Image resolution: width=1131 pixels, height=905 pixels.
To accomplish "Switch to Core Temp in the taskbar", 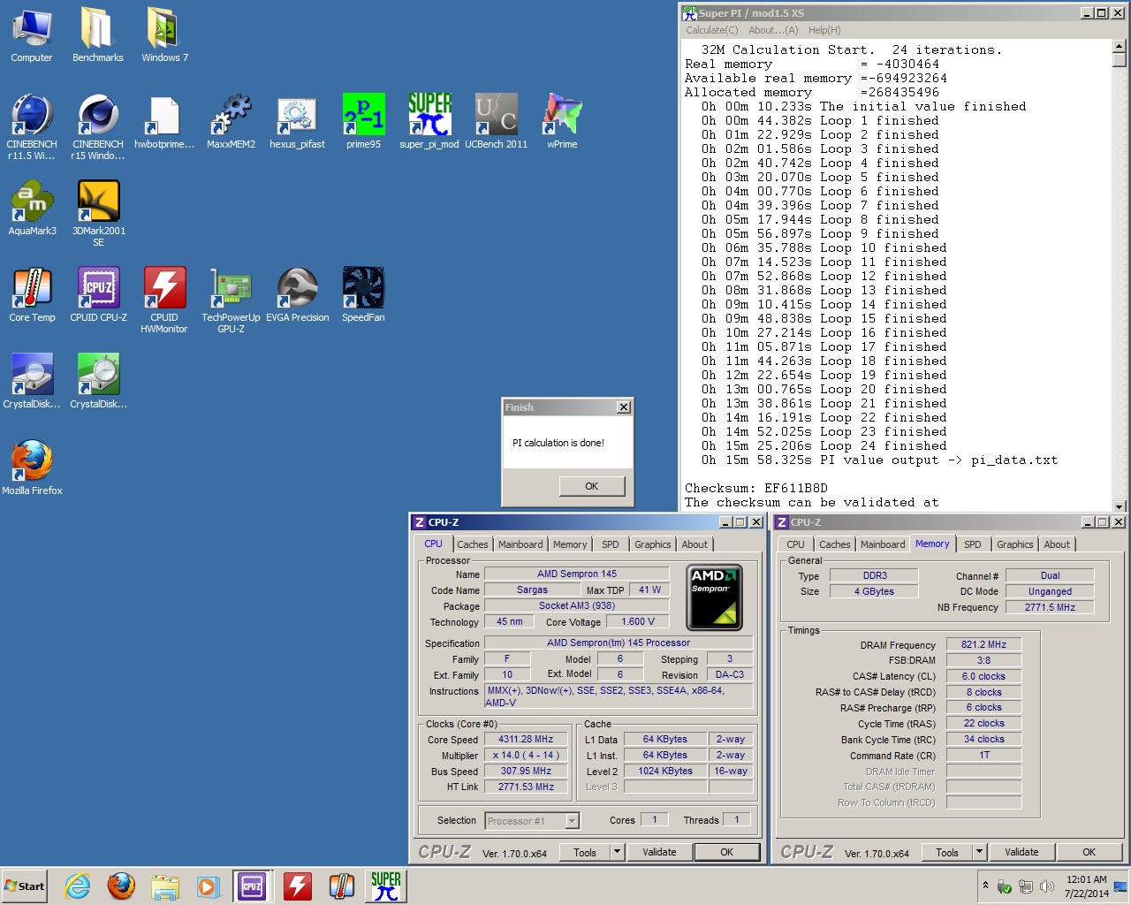I will click(342, 886).
